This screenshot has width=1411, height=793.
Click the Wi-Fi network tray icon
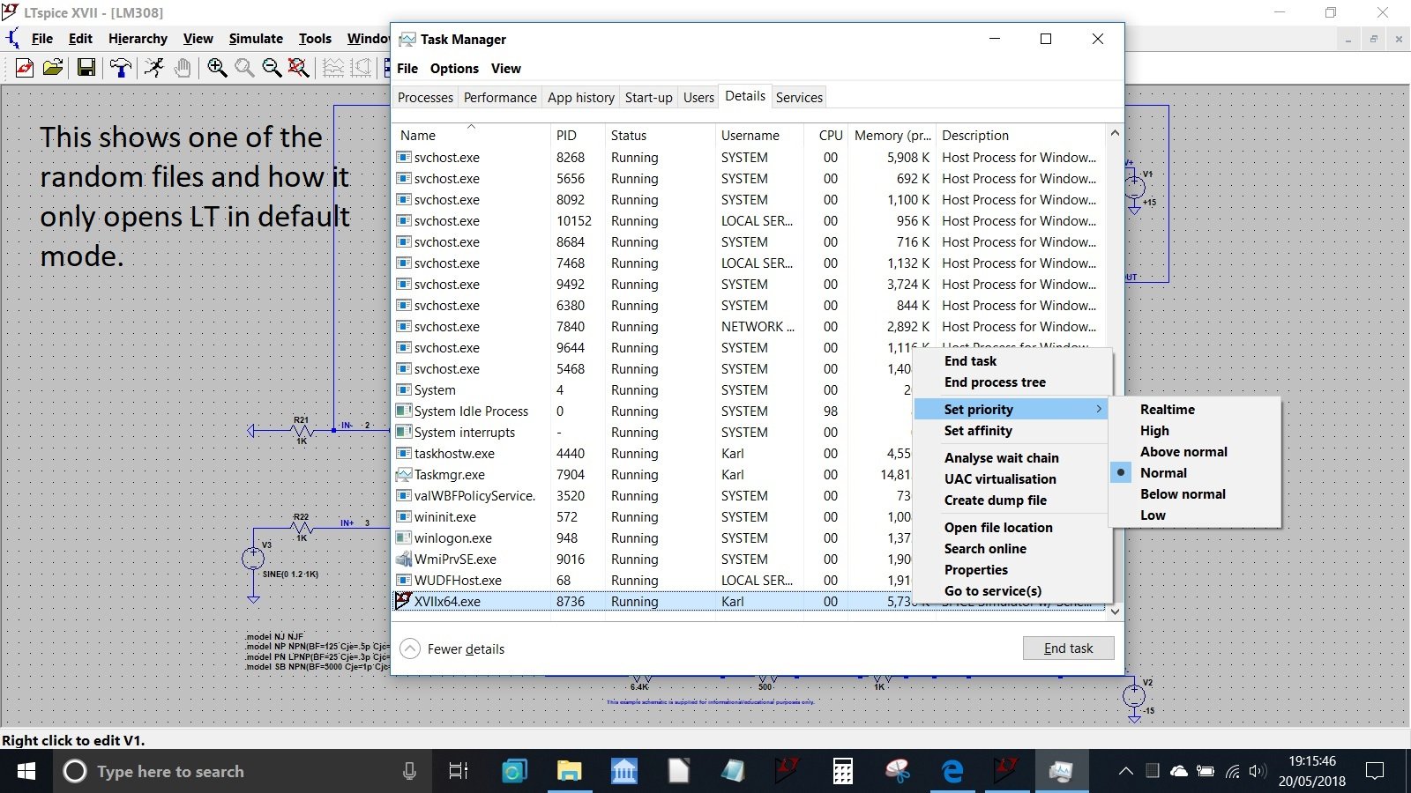point(1233,772)
